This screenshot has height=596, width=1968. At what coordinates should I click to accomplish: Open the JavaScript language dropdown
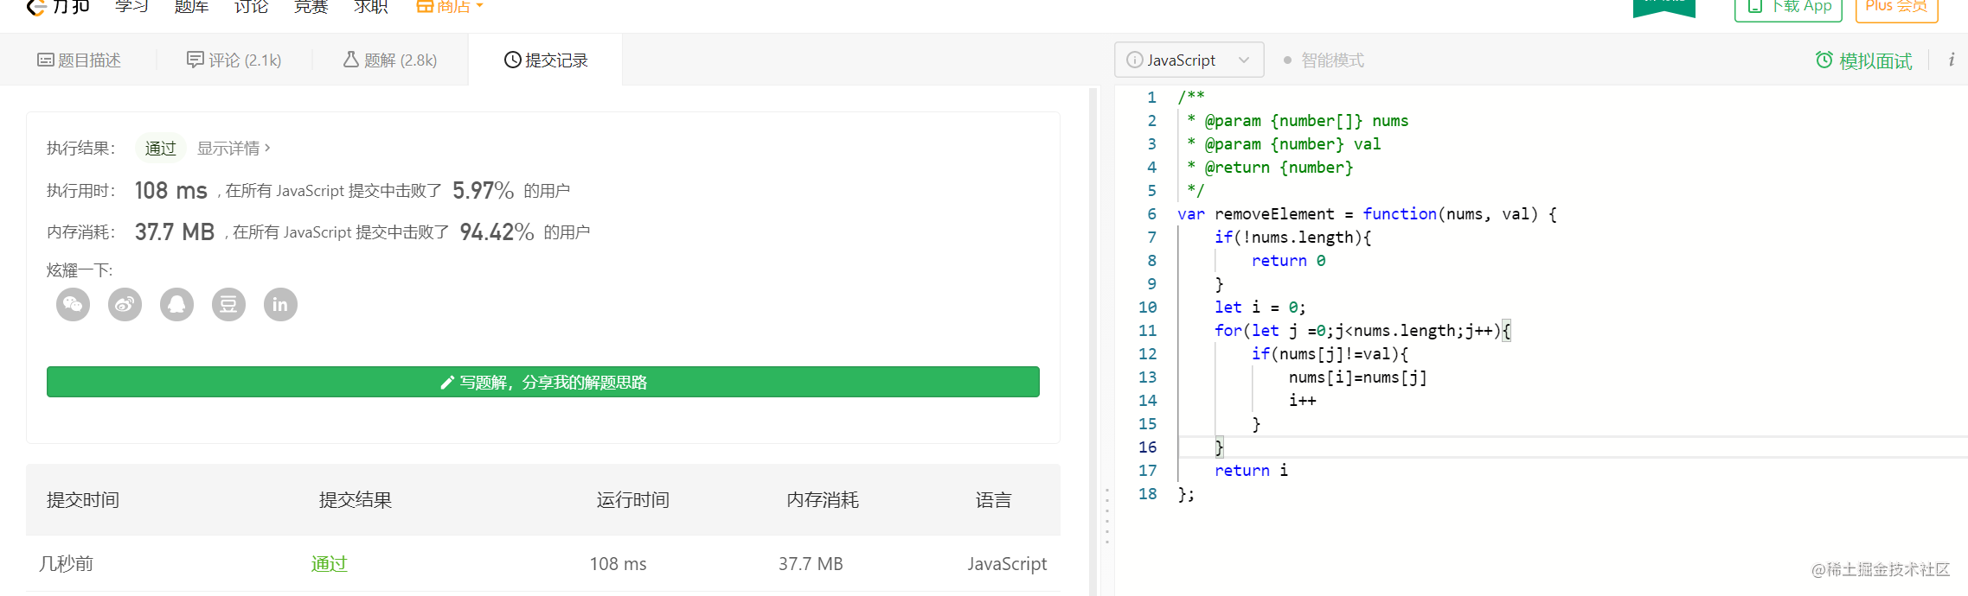coord(1189,60)
